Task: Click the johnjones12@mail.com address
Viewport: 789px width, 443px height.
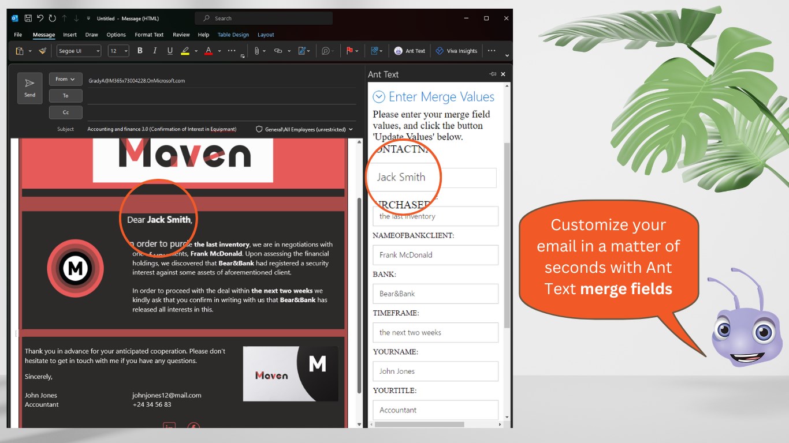Action: [x=167, y=395]
